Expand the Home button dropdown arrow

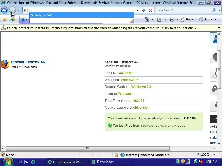153,19
